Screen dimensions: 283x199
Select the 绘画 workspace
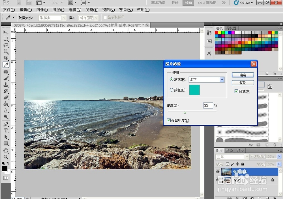click(188, 3)
